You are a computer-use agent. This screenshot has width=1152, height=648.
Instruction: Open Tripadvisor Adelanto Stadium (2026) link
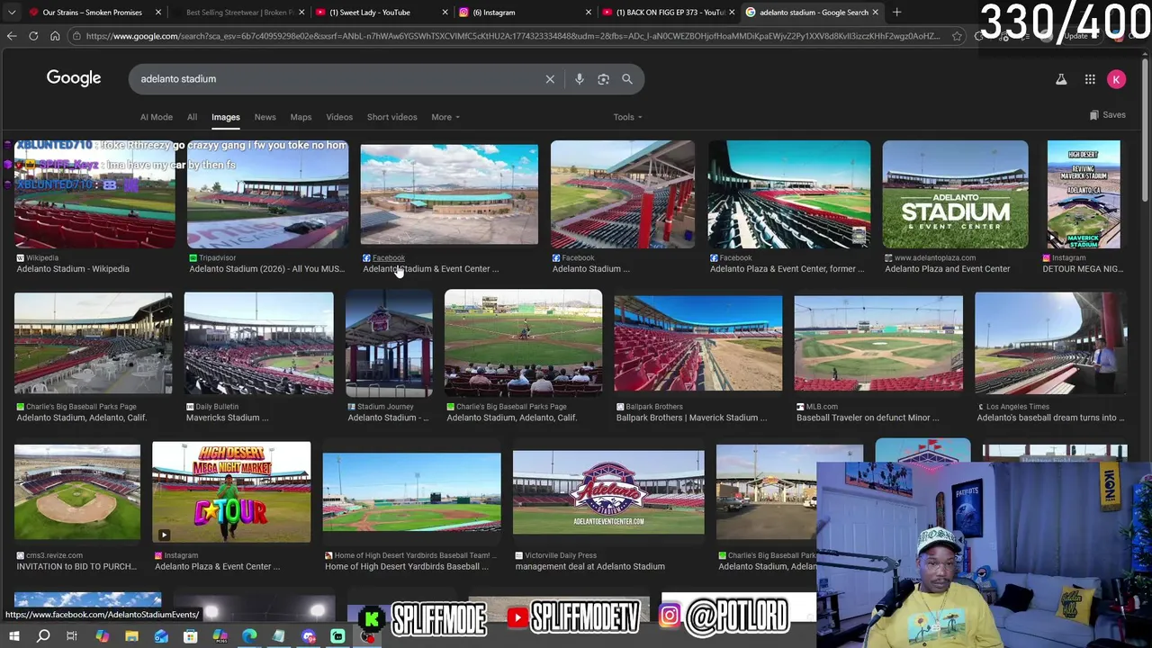point(266,269)
